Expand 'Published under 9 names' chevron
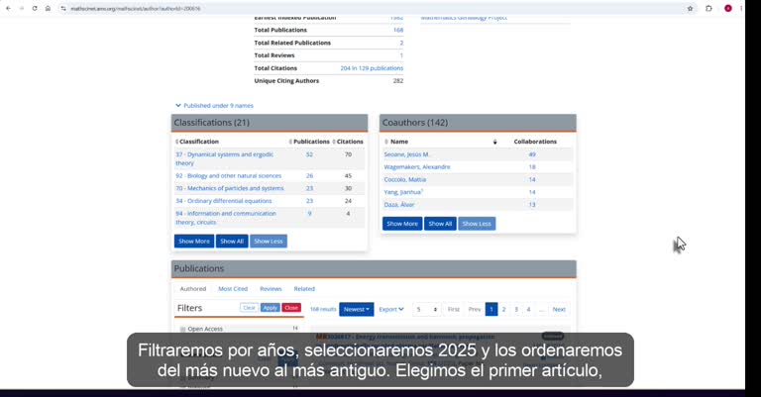The image size is (761, 397). (178, 105)
